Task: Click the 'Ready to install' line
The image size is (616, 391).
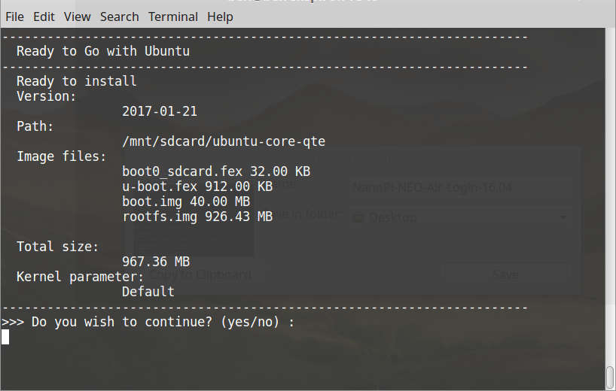Action: pos(76,81)
